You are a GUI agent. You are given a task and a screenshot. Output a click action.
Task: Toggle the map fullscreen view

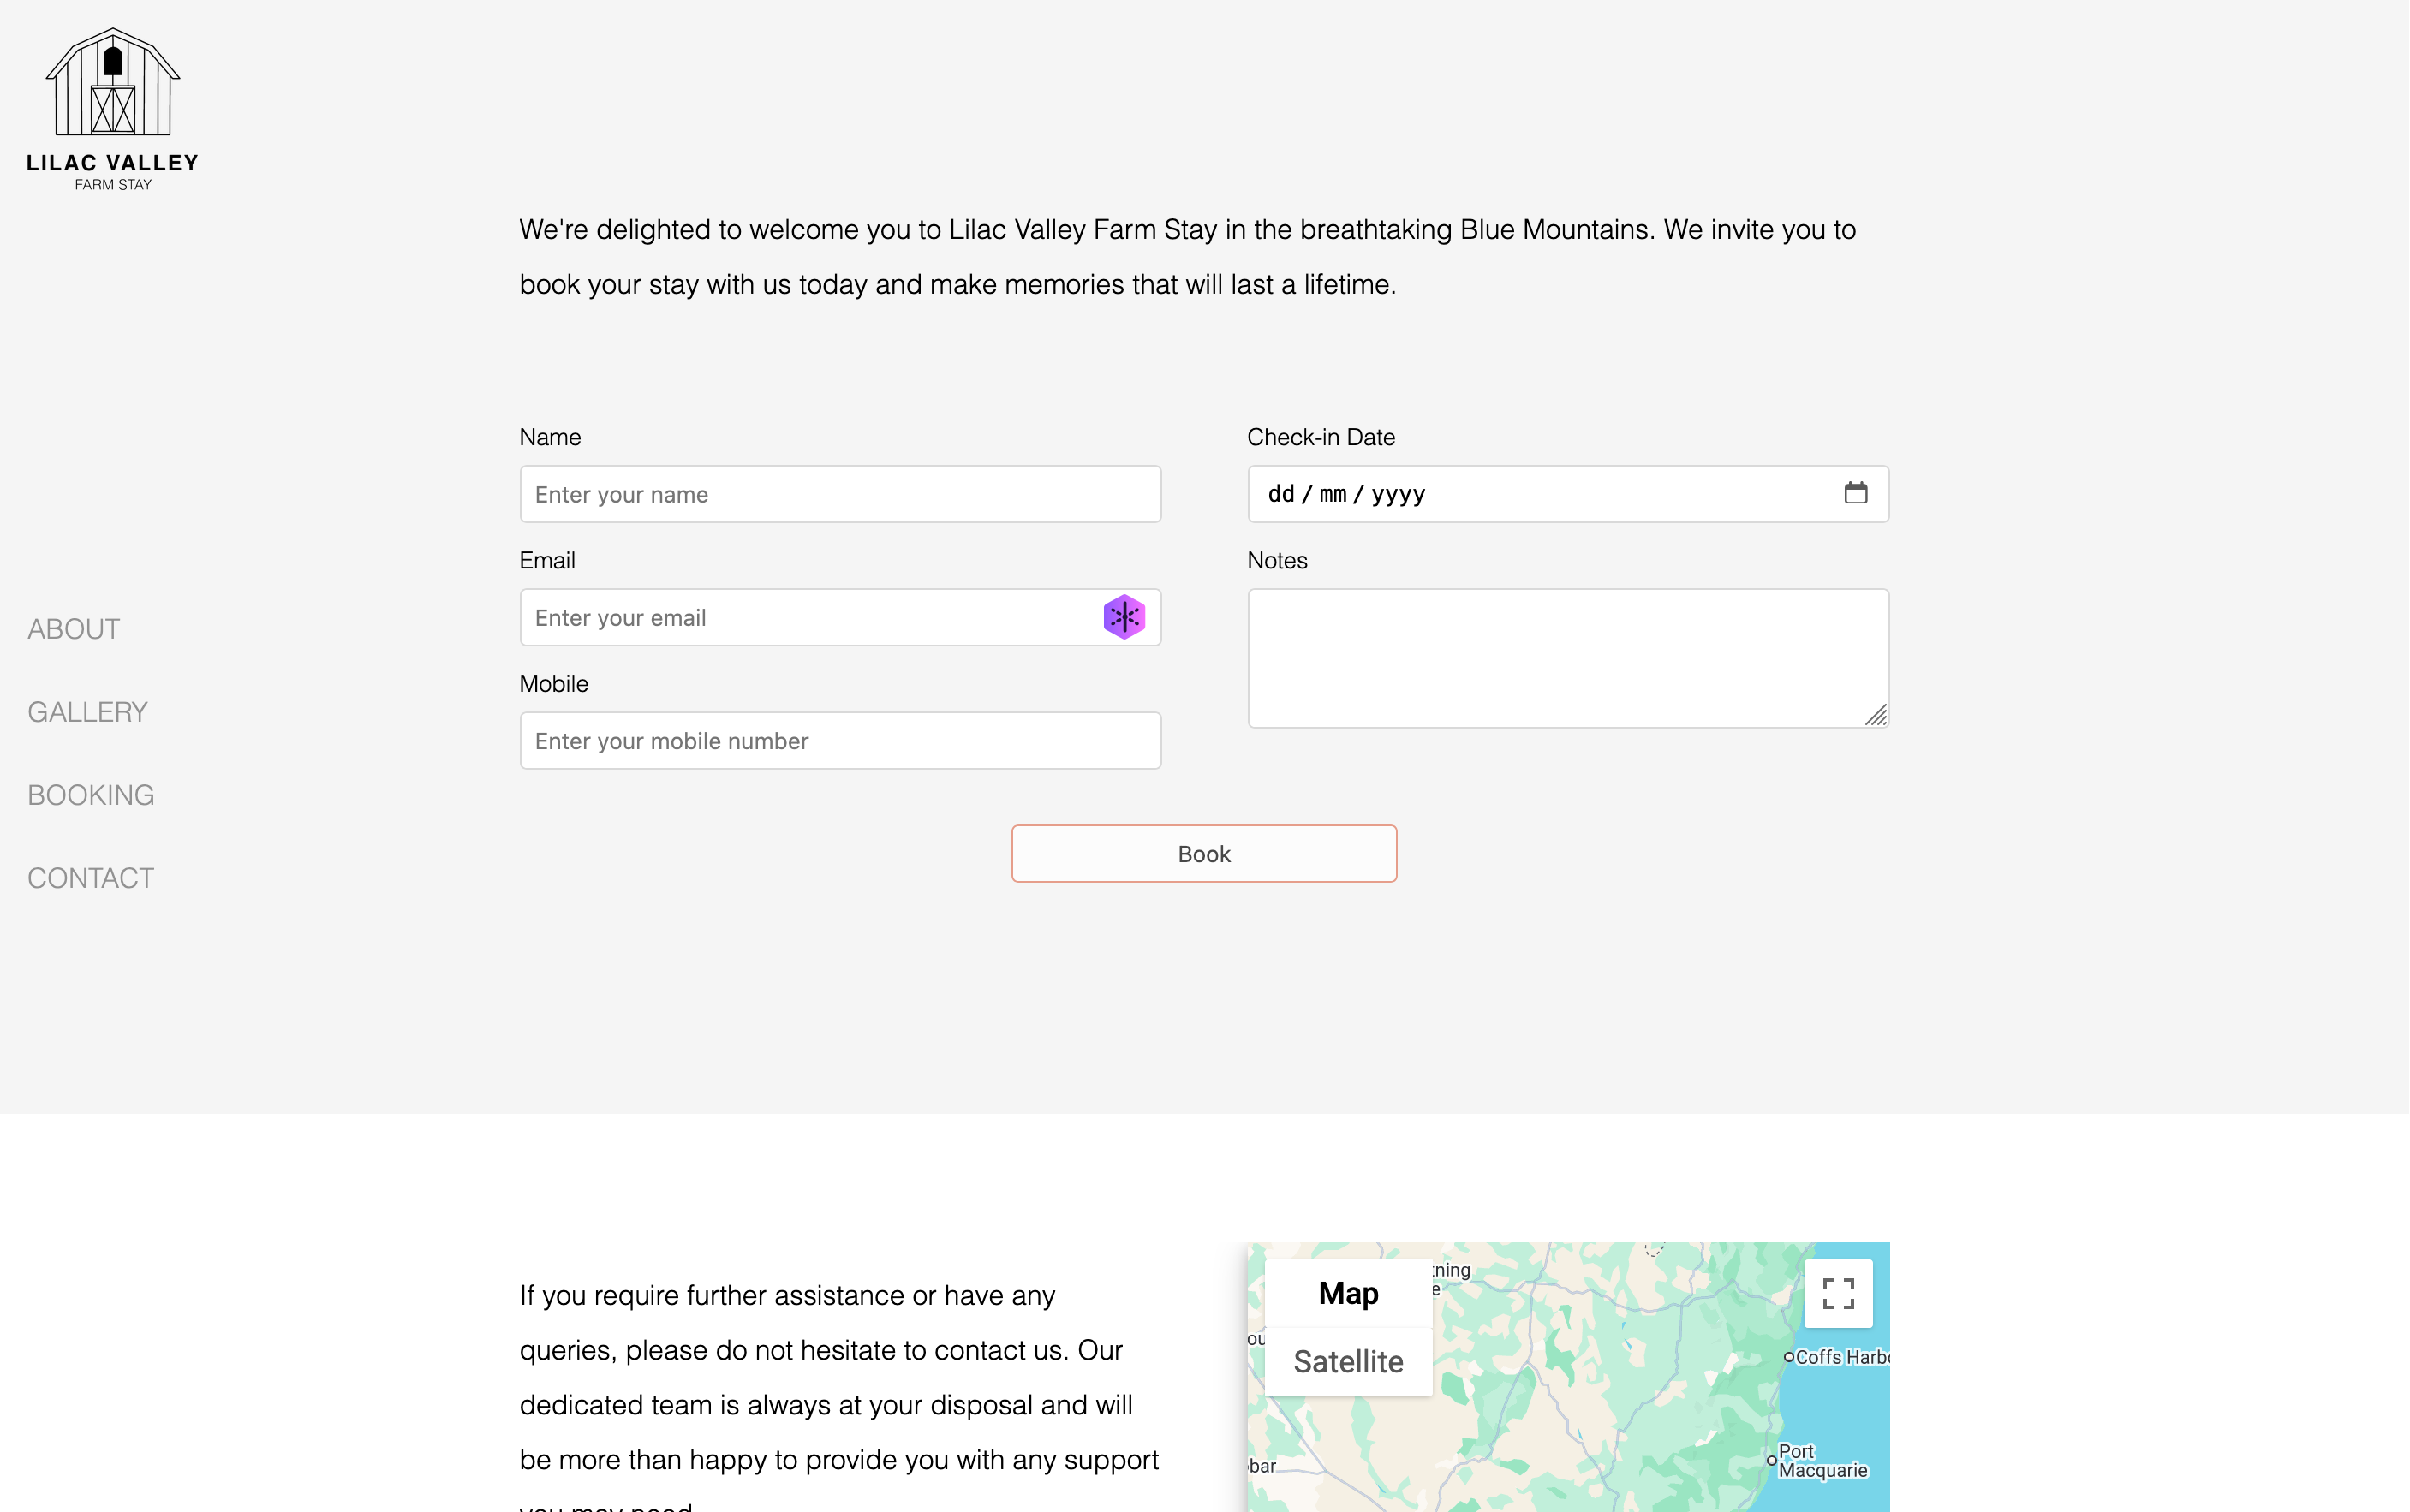tap(1838, 1293)
